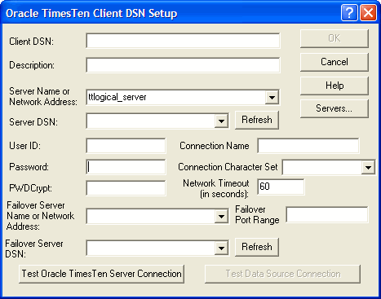Expand the Failover Server Name or Network Address dropdown

click(x=221, y=217)
